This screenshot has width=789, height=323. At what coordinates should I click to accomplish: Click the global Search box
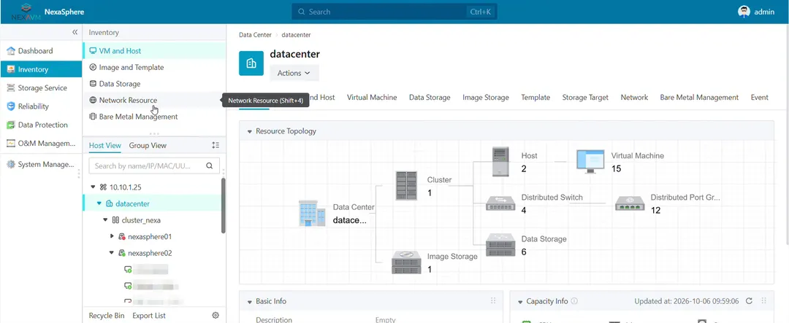coord(394,12)
